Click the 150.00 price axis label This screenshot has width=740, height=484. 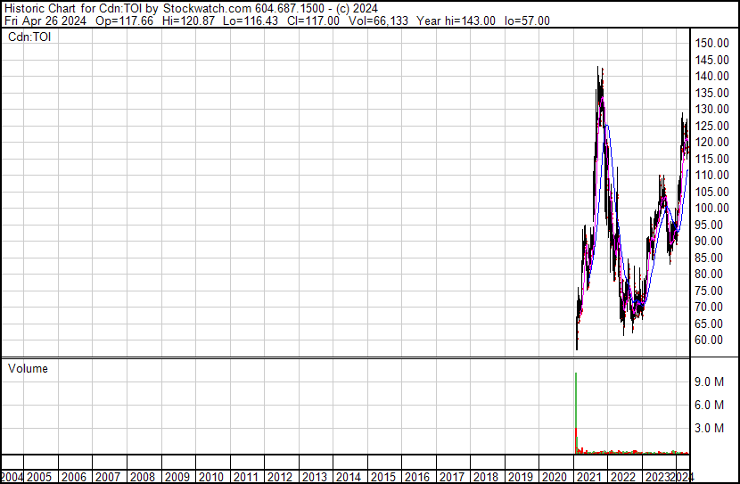point(711,44)
